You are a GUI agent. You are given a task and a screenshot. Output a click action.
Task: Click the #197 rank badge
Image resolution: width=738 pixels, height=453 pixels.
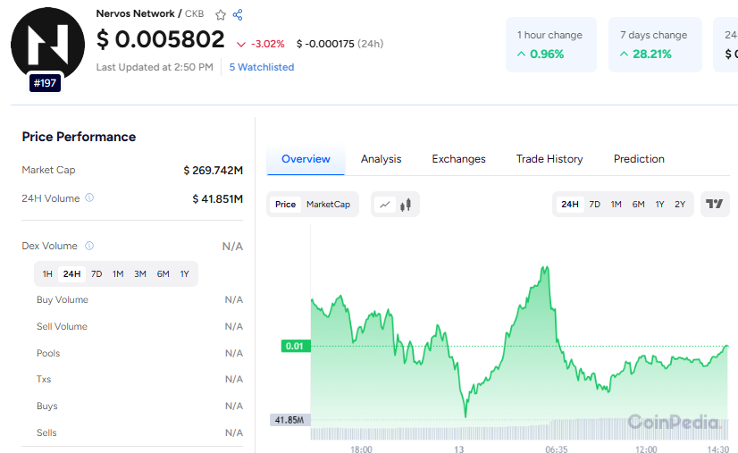click(x=45, y=83)
